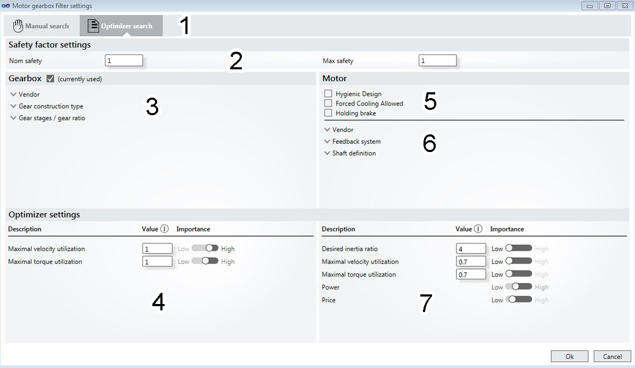The height and width of the screenshot is (368, 635).
Task: Click the list icon on Optimizer search
Action: tap(93, 26)
